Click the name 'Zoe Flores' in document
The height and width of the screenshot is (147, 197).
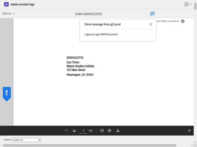tap(73, 62)
